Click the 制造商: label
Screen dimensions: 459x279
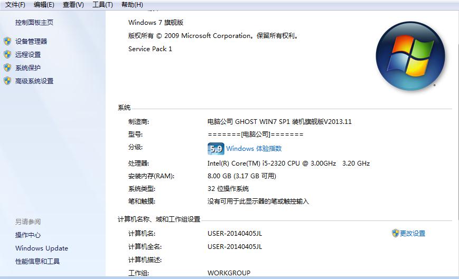pos(138,121)
